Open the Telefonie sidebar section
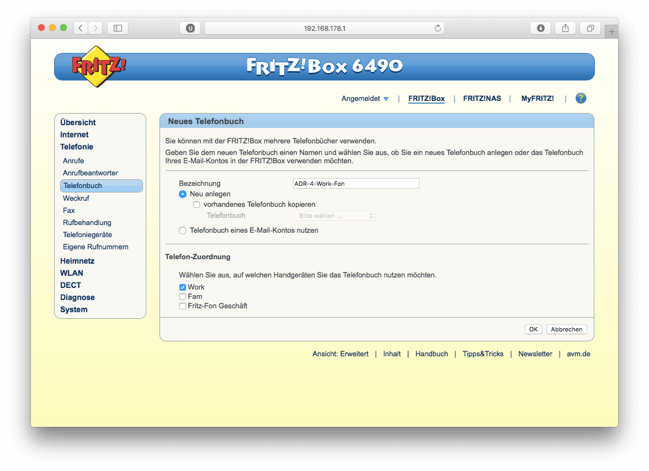649x471 pixels. coord(77,147)
